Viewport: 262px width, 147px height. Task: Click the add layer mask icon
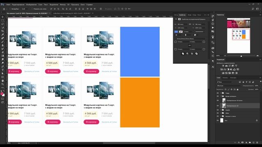tap(242, 143)
